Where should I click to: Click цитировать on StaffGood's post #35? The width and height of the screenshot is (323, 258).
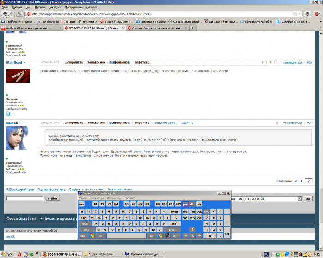point(73,62)
